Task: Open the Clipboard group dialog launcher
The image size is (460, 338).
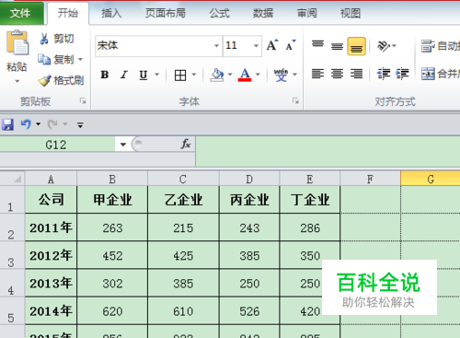Action: pos(83,100)
